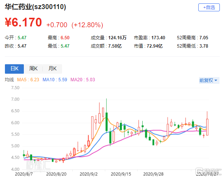The width and height of the screenshot is (224, 178).
Task: Click the 4.00 price axis label
Action: [x=15, y=169]
